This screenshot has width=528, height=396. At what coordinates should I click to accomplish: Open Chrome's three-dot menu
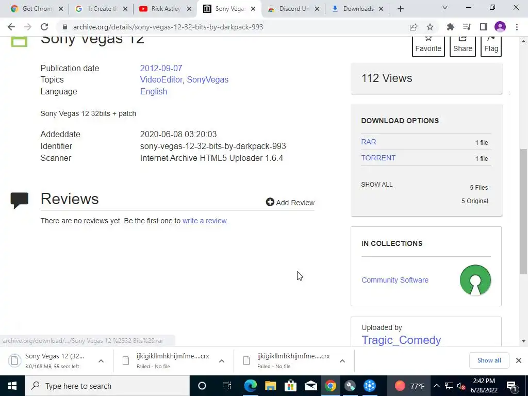tap(517, 27)
